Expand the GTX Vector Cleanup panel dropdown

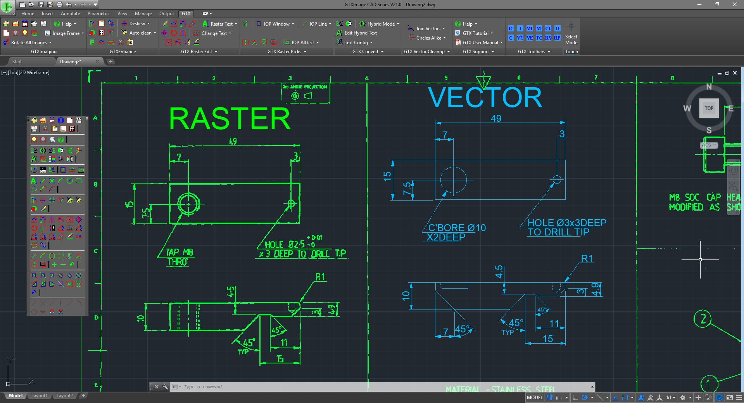[449, 52]
